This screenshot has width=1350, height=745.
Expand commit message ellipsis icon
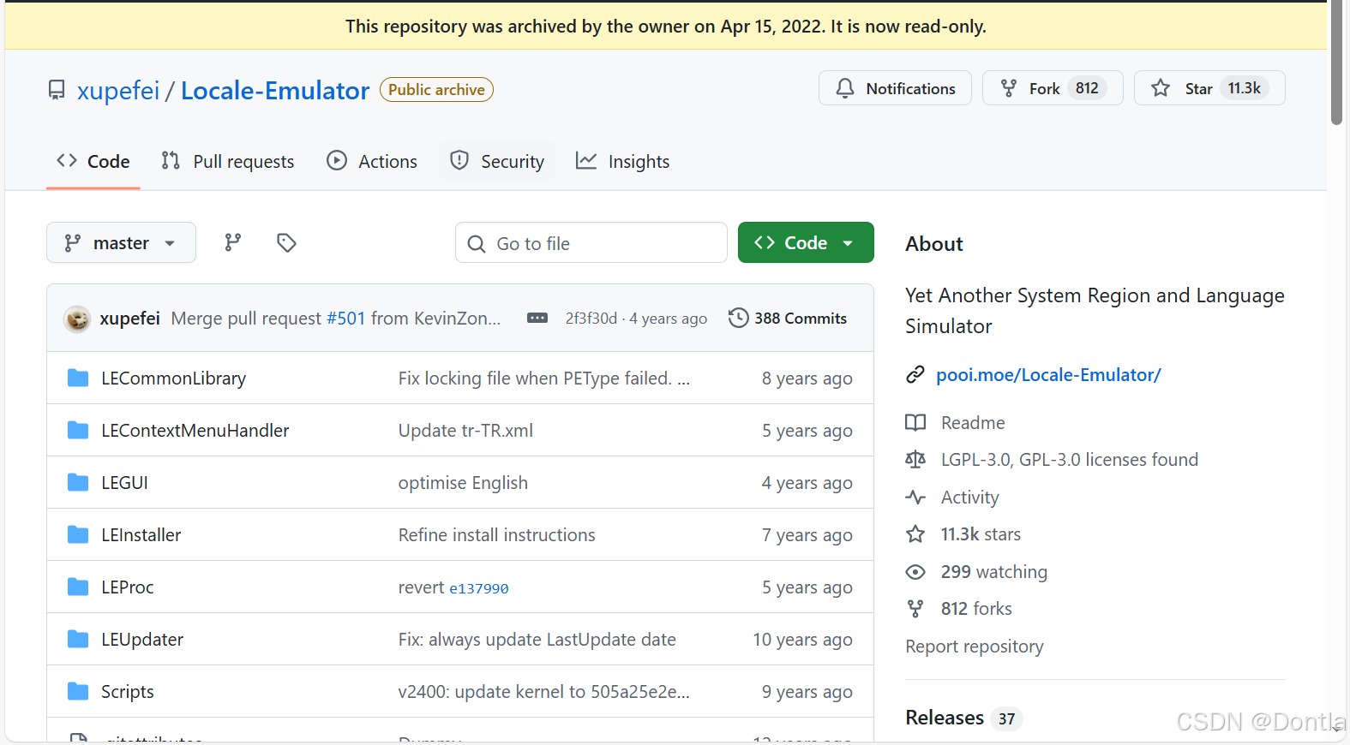pos(537,318)
